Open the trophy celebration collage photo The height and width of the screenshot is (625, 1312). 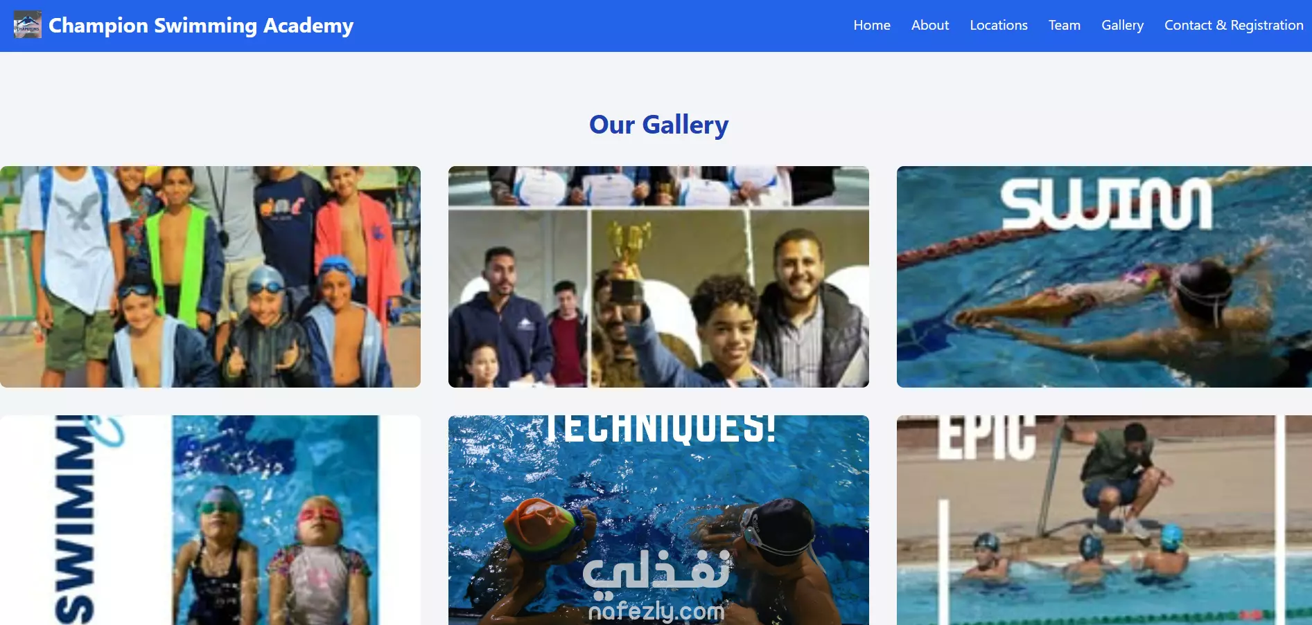coord(658,277)
